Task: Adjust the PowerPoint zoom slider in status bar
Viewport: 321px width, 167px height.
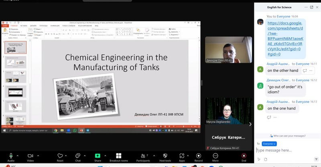Action: coord(184,127)
